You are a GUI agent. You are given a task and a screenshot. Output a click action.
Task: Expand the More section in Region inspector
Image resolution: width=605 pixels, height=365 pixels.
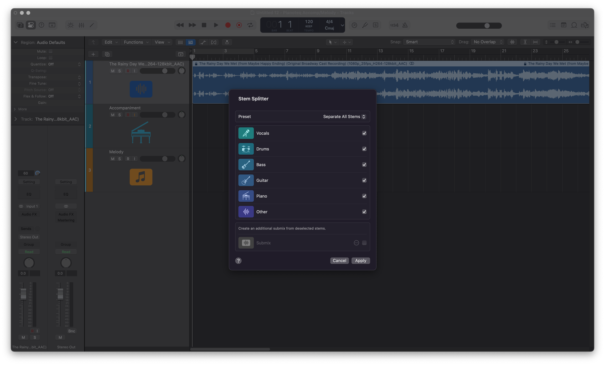[x=15, y=109]
